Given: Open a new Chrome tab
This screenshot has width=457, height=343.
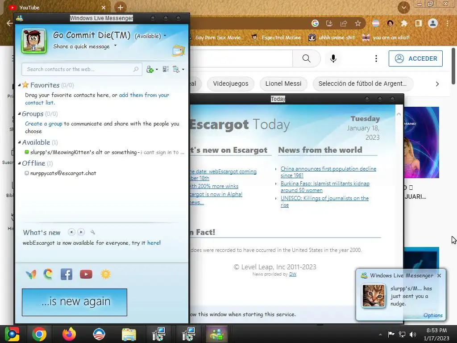Looking at the screenshot, I should (x=120, y=7).
